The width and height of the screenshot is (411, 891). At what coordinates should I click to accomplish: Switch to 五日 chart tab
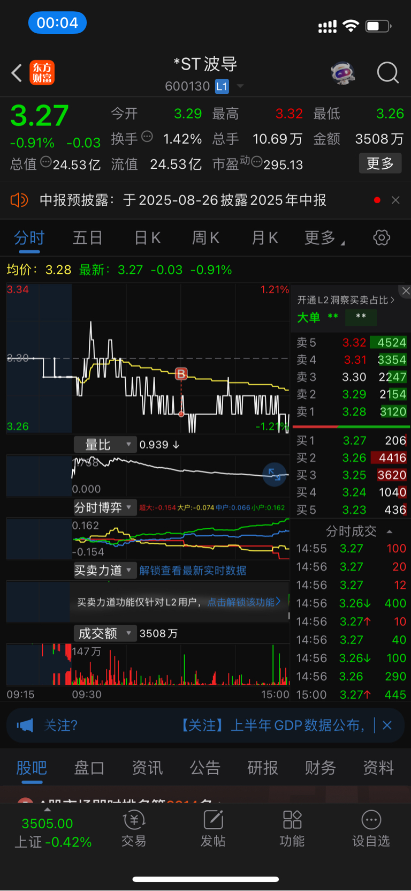(x=87, y=237)
